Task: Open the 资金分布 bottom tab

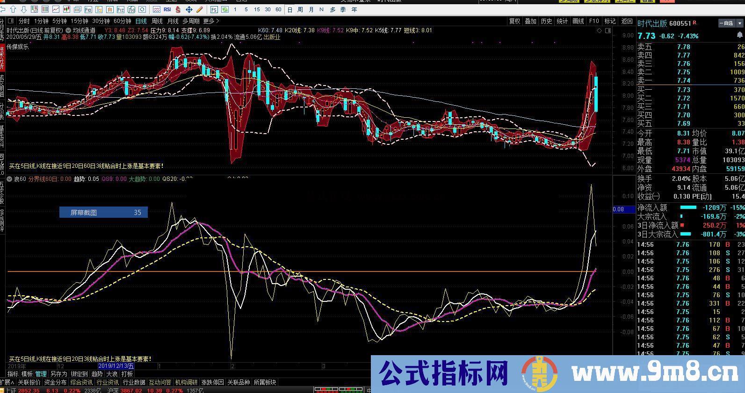Action: (55, 382)
